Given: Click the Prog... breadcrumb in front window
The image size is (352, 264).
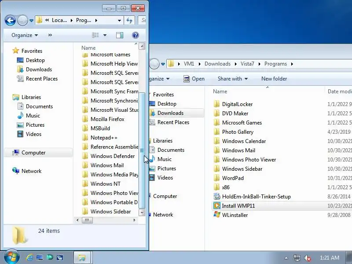Looking at the screenshot, I should (x=83, y=20).
